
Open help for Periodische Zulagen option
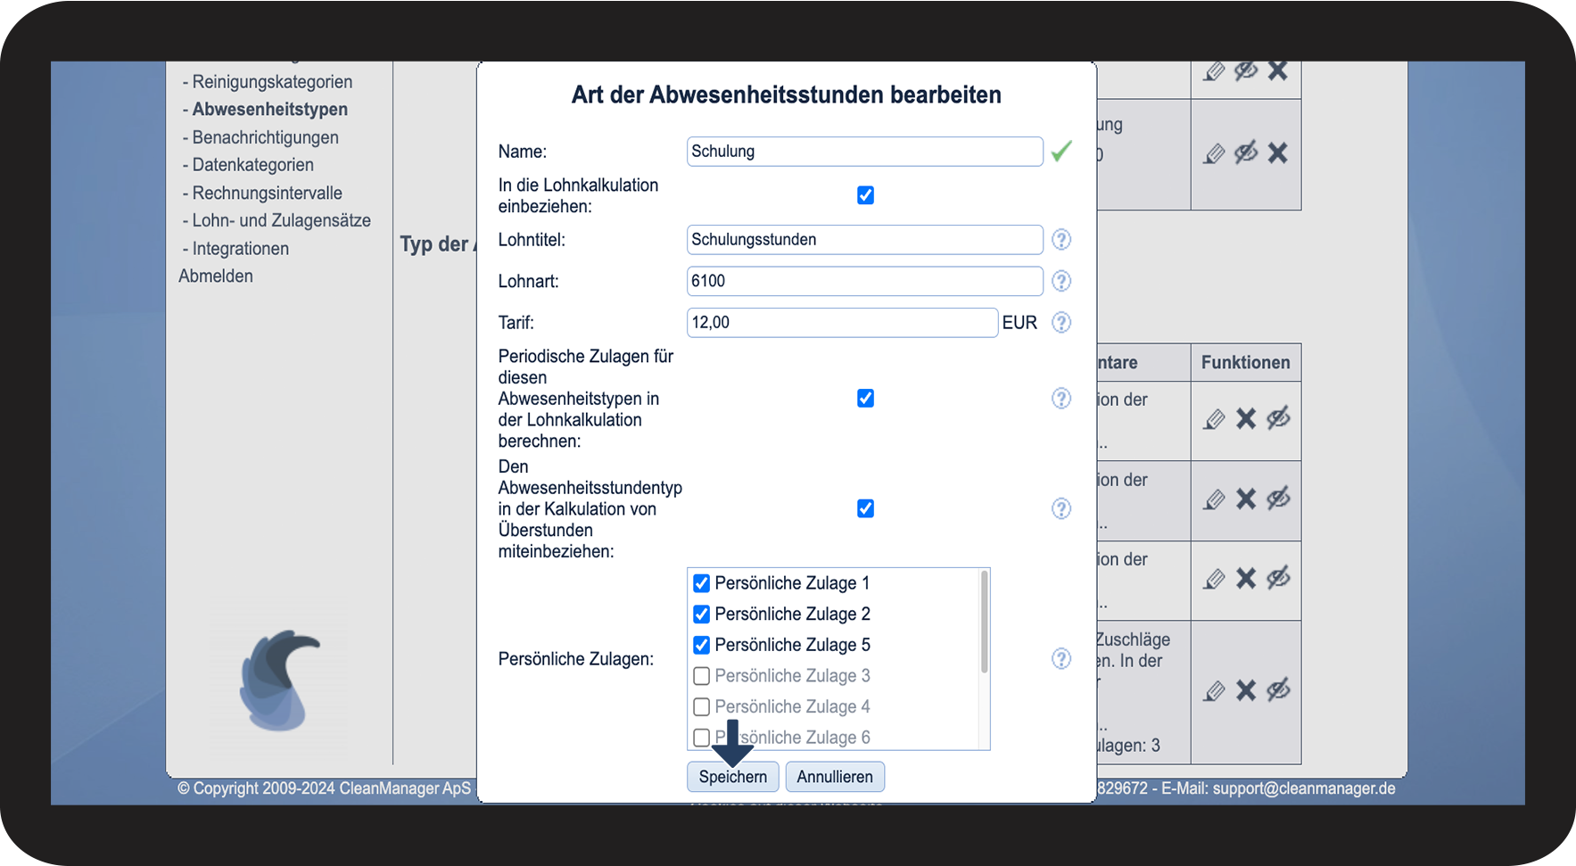pyautogui.click(x=1060, y=398)
